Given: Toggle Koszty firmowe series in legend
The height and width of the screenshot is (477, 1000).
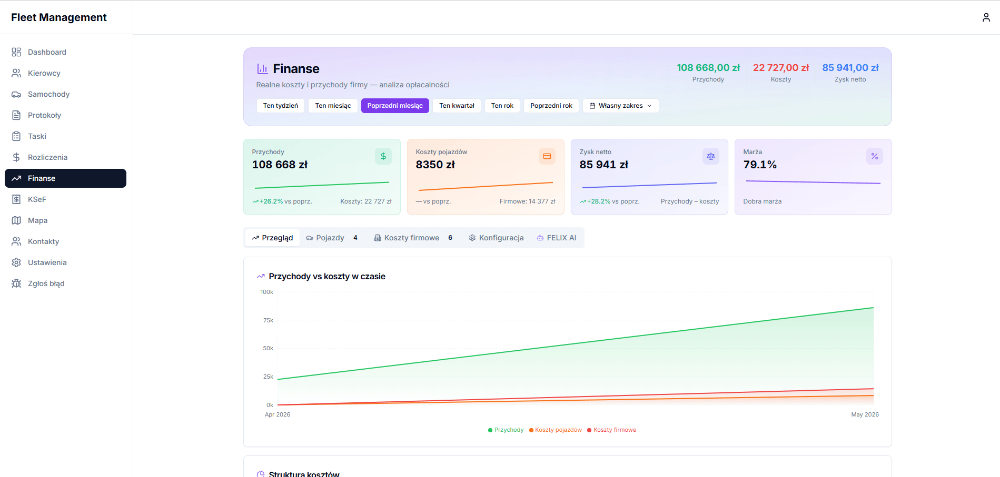Looking at the screenshot, I should pos(612,430).
